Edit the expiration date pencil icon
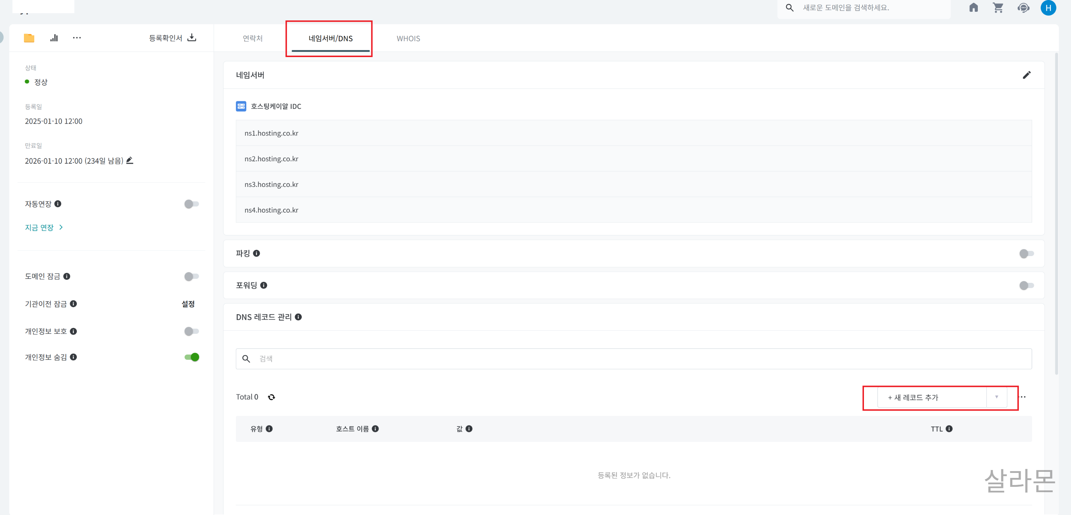This screenshot has height=515, width=1071. click(130, 160)
